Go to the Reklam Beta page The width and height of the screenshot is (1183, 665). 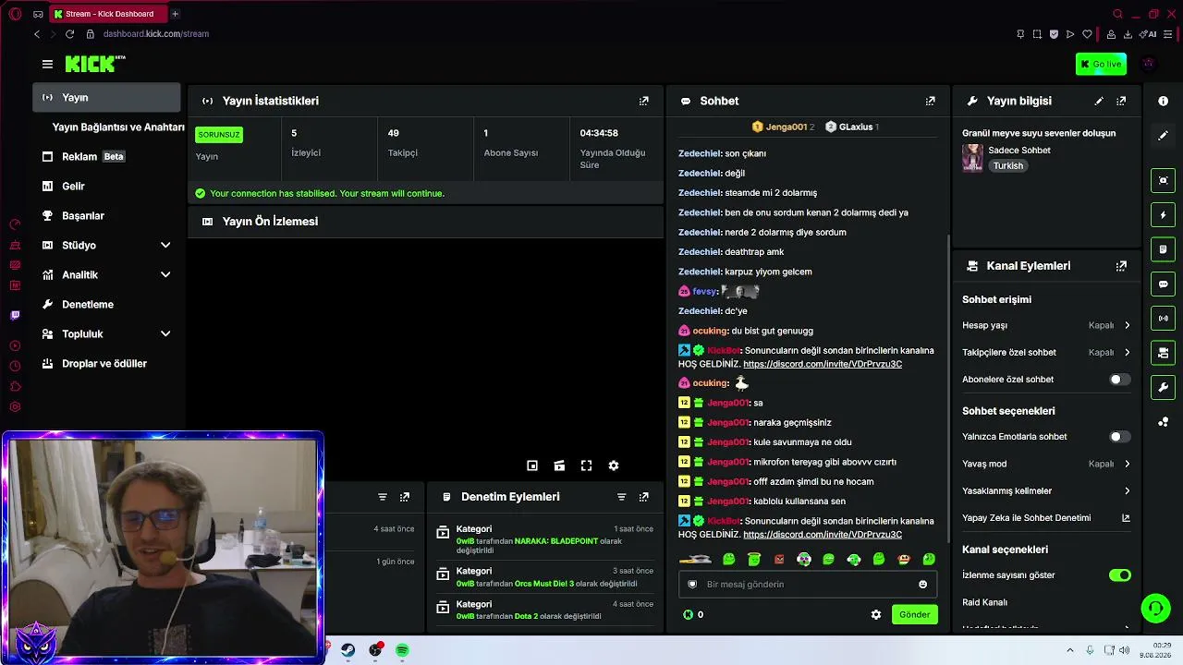tap(106, 156)
